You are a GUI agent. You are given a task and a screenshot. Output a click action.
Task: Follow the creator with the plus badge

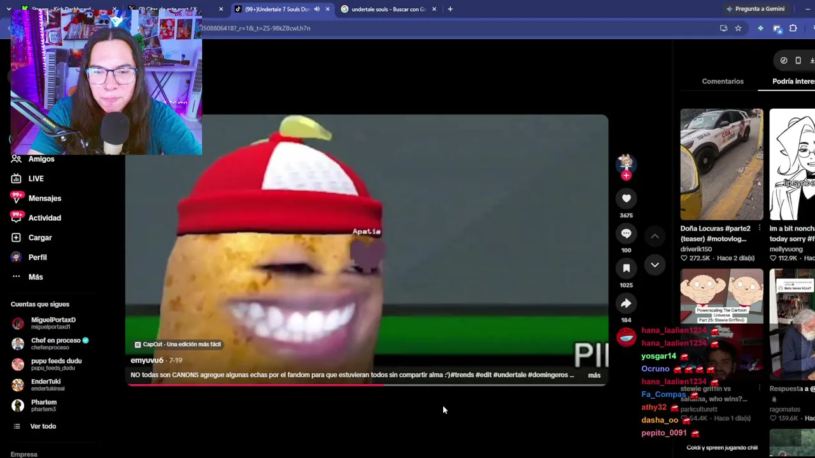626,176
